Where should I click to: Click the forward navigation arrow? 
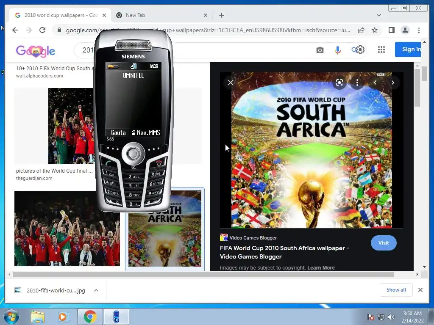tap(29, 30)
